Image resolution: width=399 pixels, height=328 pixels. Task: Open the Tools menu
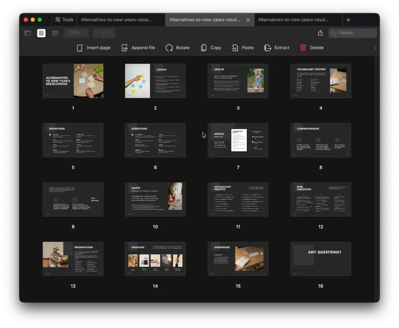point(64,20)
